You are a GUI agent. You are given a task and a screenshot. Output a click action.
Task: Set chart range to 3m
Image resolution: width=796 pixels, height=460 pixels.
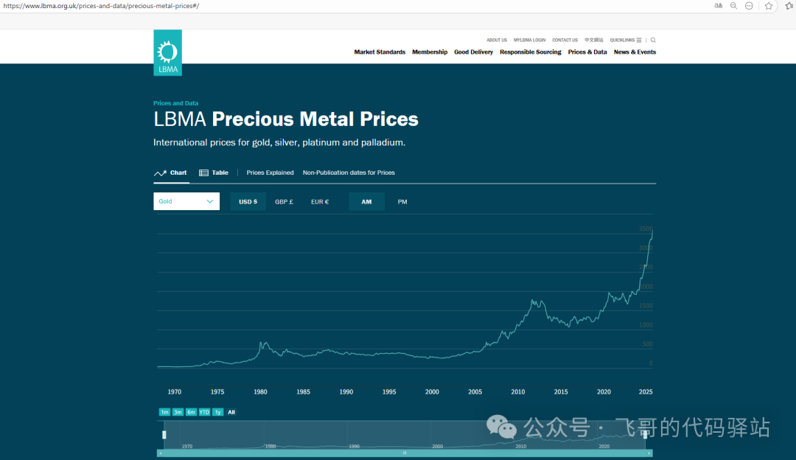(x=178, y=412)
